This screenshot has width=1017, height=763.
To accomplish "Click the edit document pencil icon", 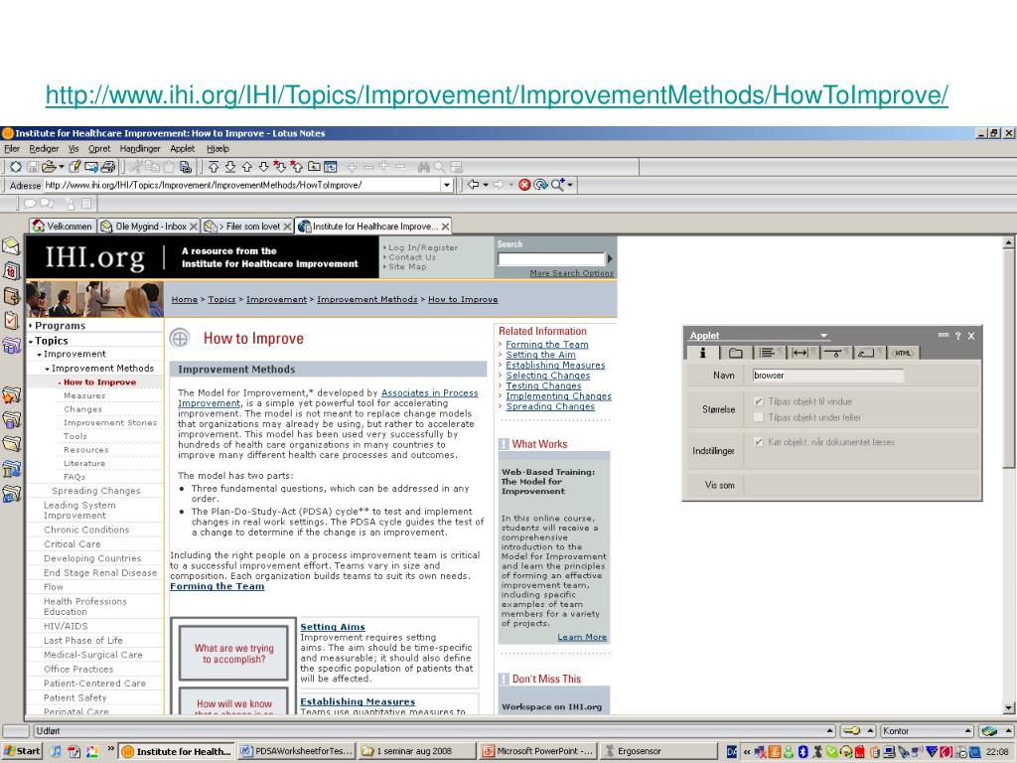I will point(74,167).
